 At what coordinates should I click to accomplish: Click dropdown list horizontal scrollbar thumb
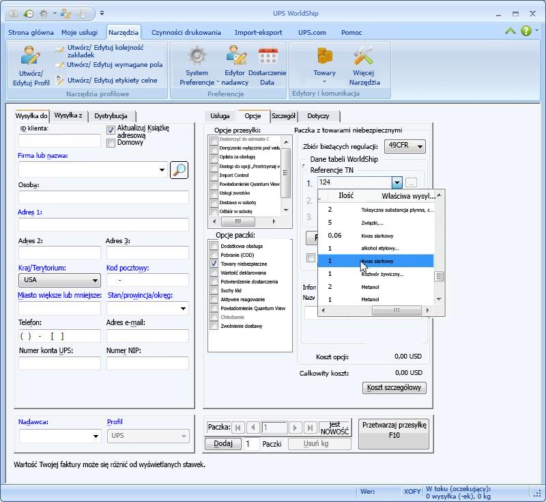[397, 310]
